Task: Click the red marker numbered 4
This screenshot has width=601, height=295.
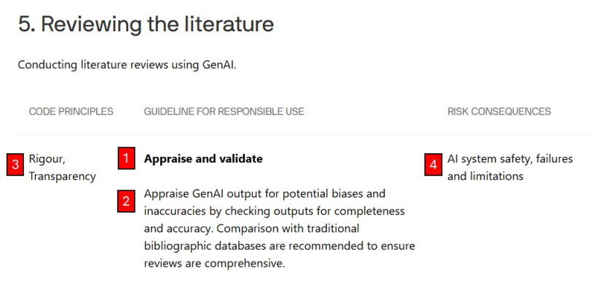Action: pos(433,165)
